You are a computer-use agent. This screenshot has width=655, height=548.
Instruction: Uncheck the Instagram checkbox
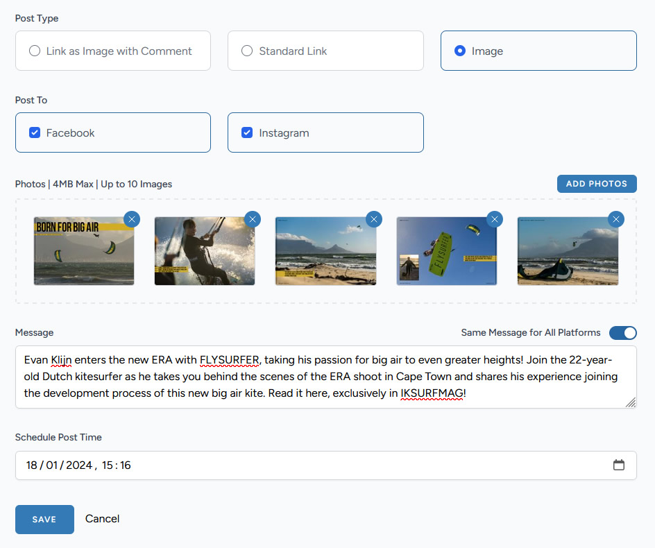(x=247, y=132)
